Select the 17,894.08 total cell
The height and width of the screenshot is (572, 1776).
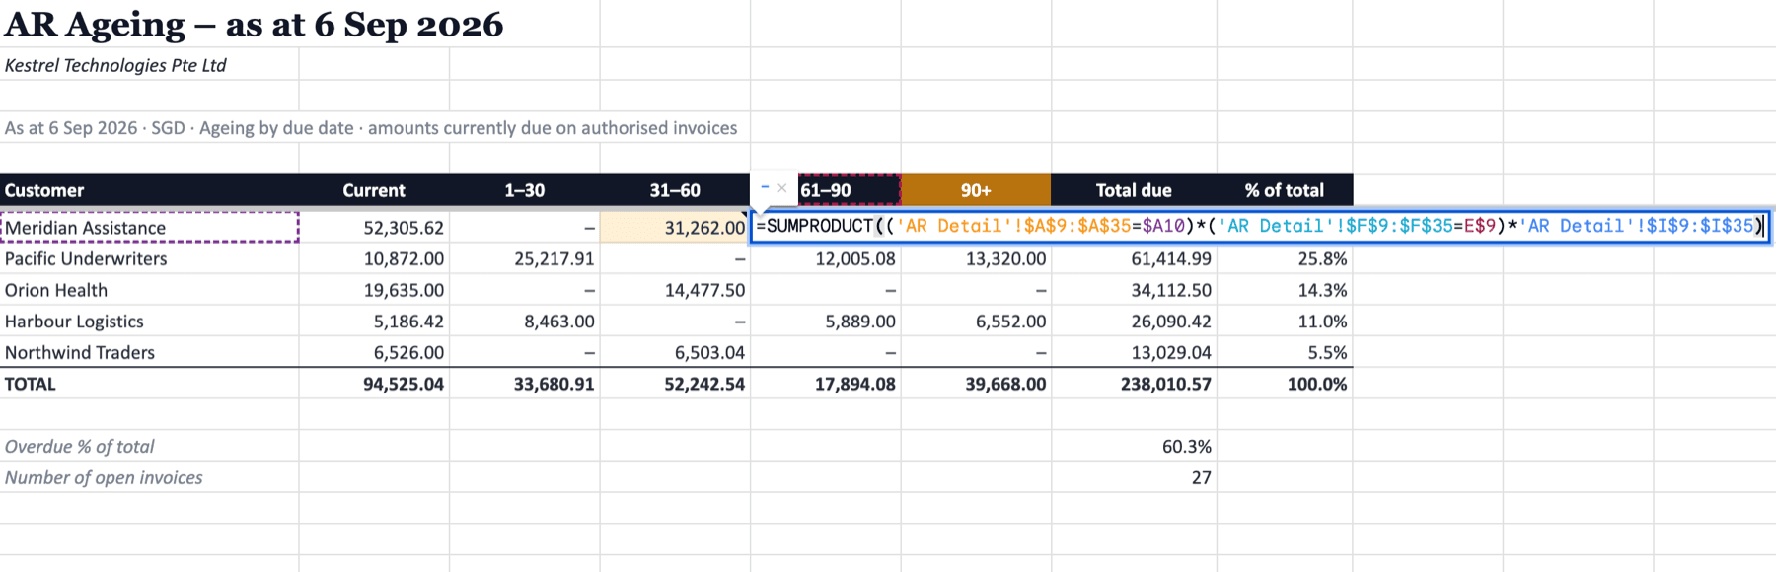(x=826, y=384)
